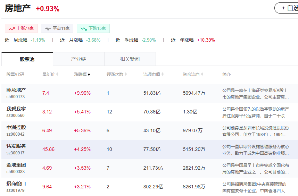Click fund flow 6261.98万
This screenshot has width=298, height=196.
point(194,187)
